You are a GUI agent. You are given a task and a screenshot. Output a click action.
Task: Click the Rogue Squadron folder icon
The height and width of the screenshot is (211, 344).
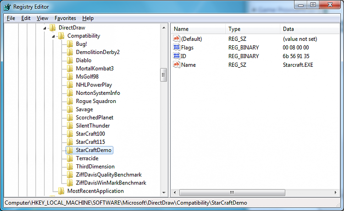pyautogui.click(x=70, y=101)
